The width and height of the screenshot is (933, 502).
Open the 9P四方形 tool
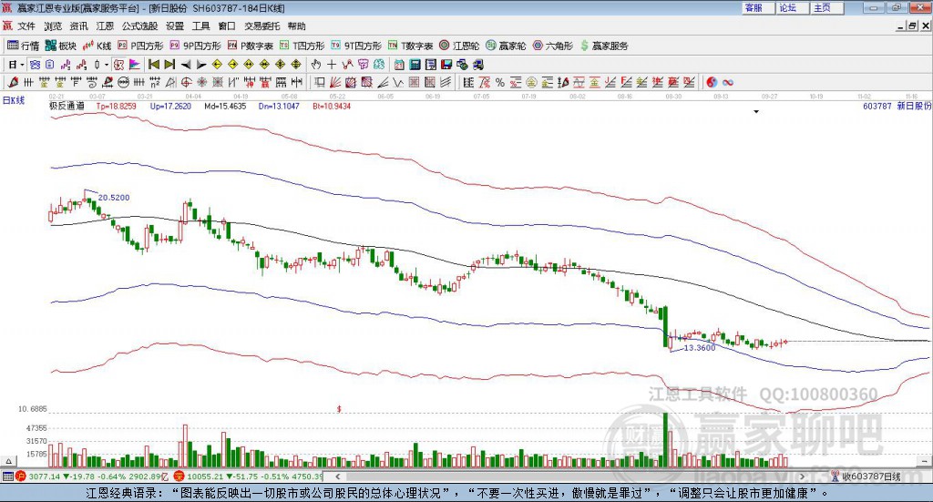195,46
